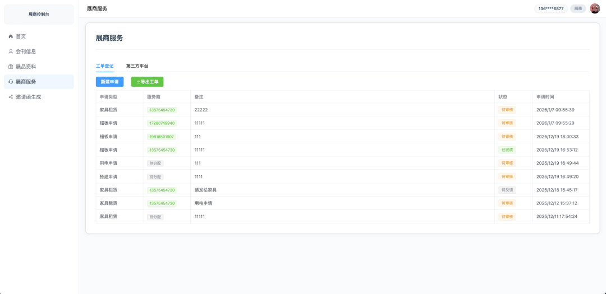Click the 已完成 status tag
The width and height of the screenshot is (606, 294).
pyautogui.click(x=507, y=150)
